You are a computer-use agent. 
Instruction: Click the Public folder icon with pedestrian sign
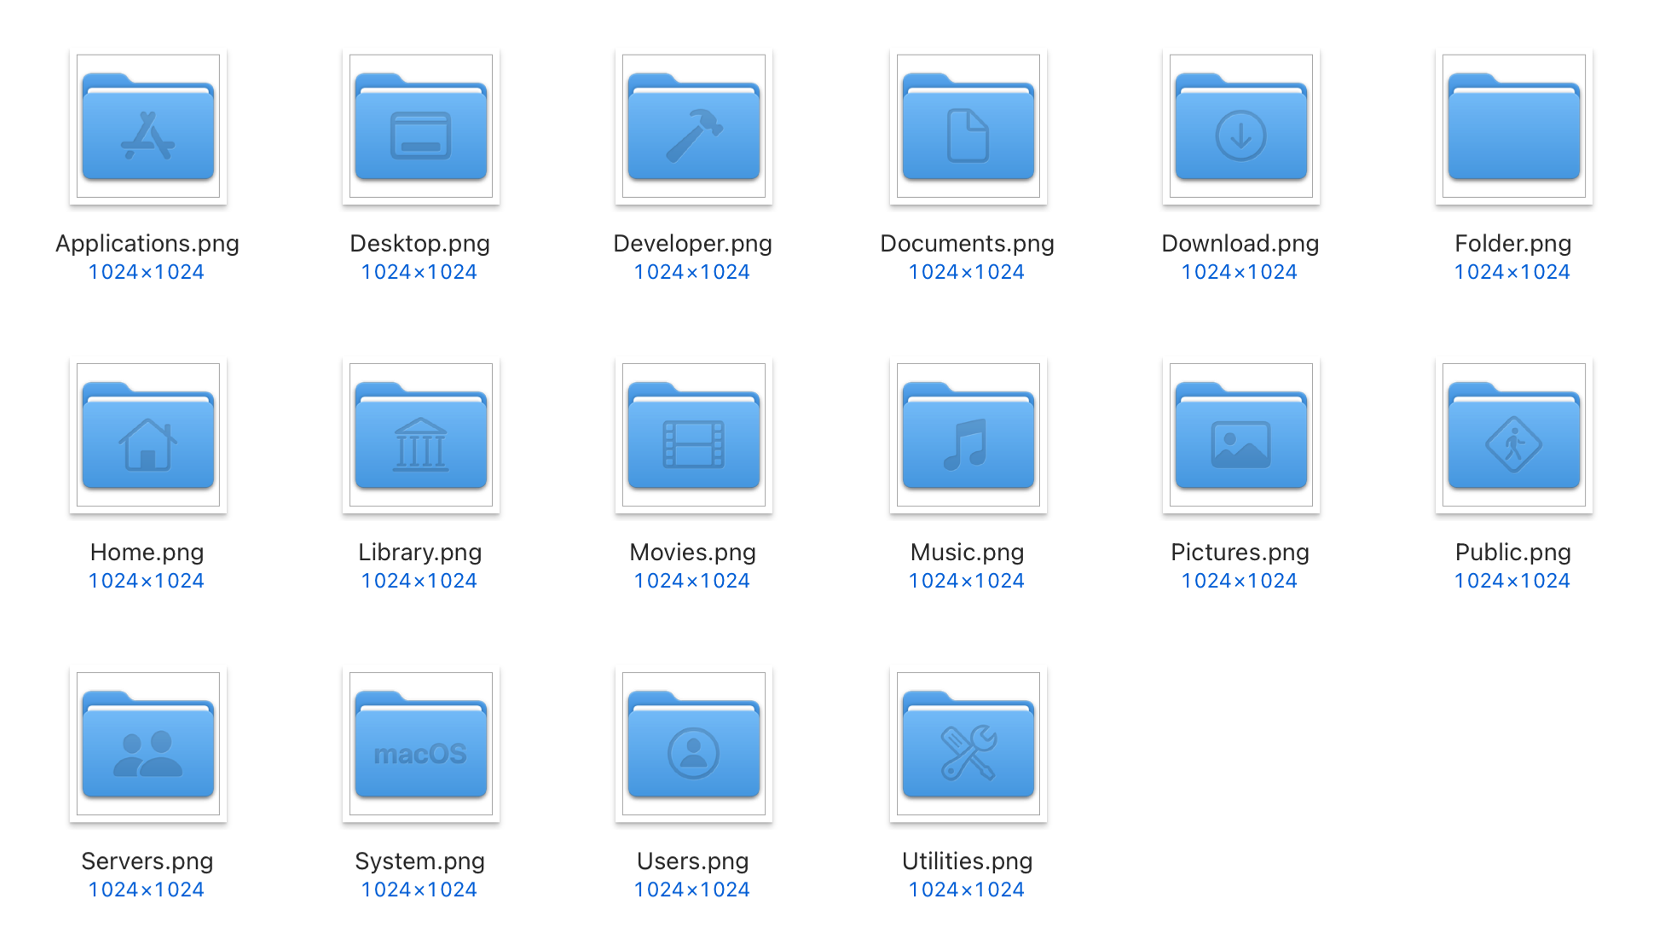tap(1514, 436)
